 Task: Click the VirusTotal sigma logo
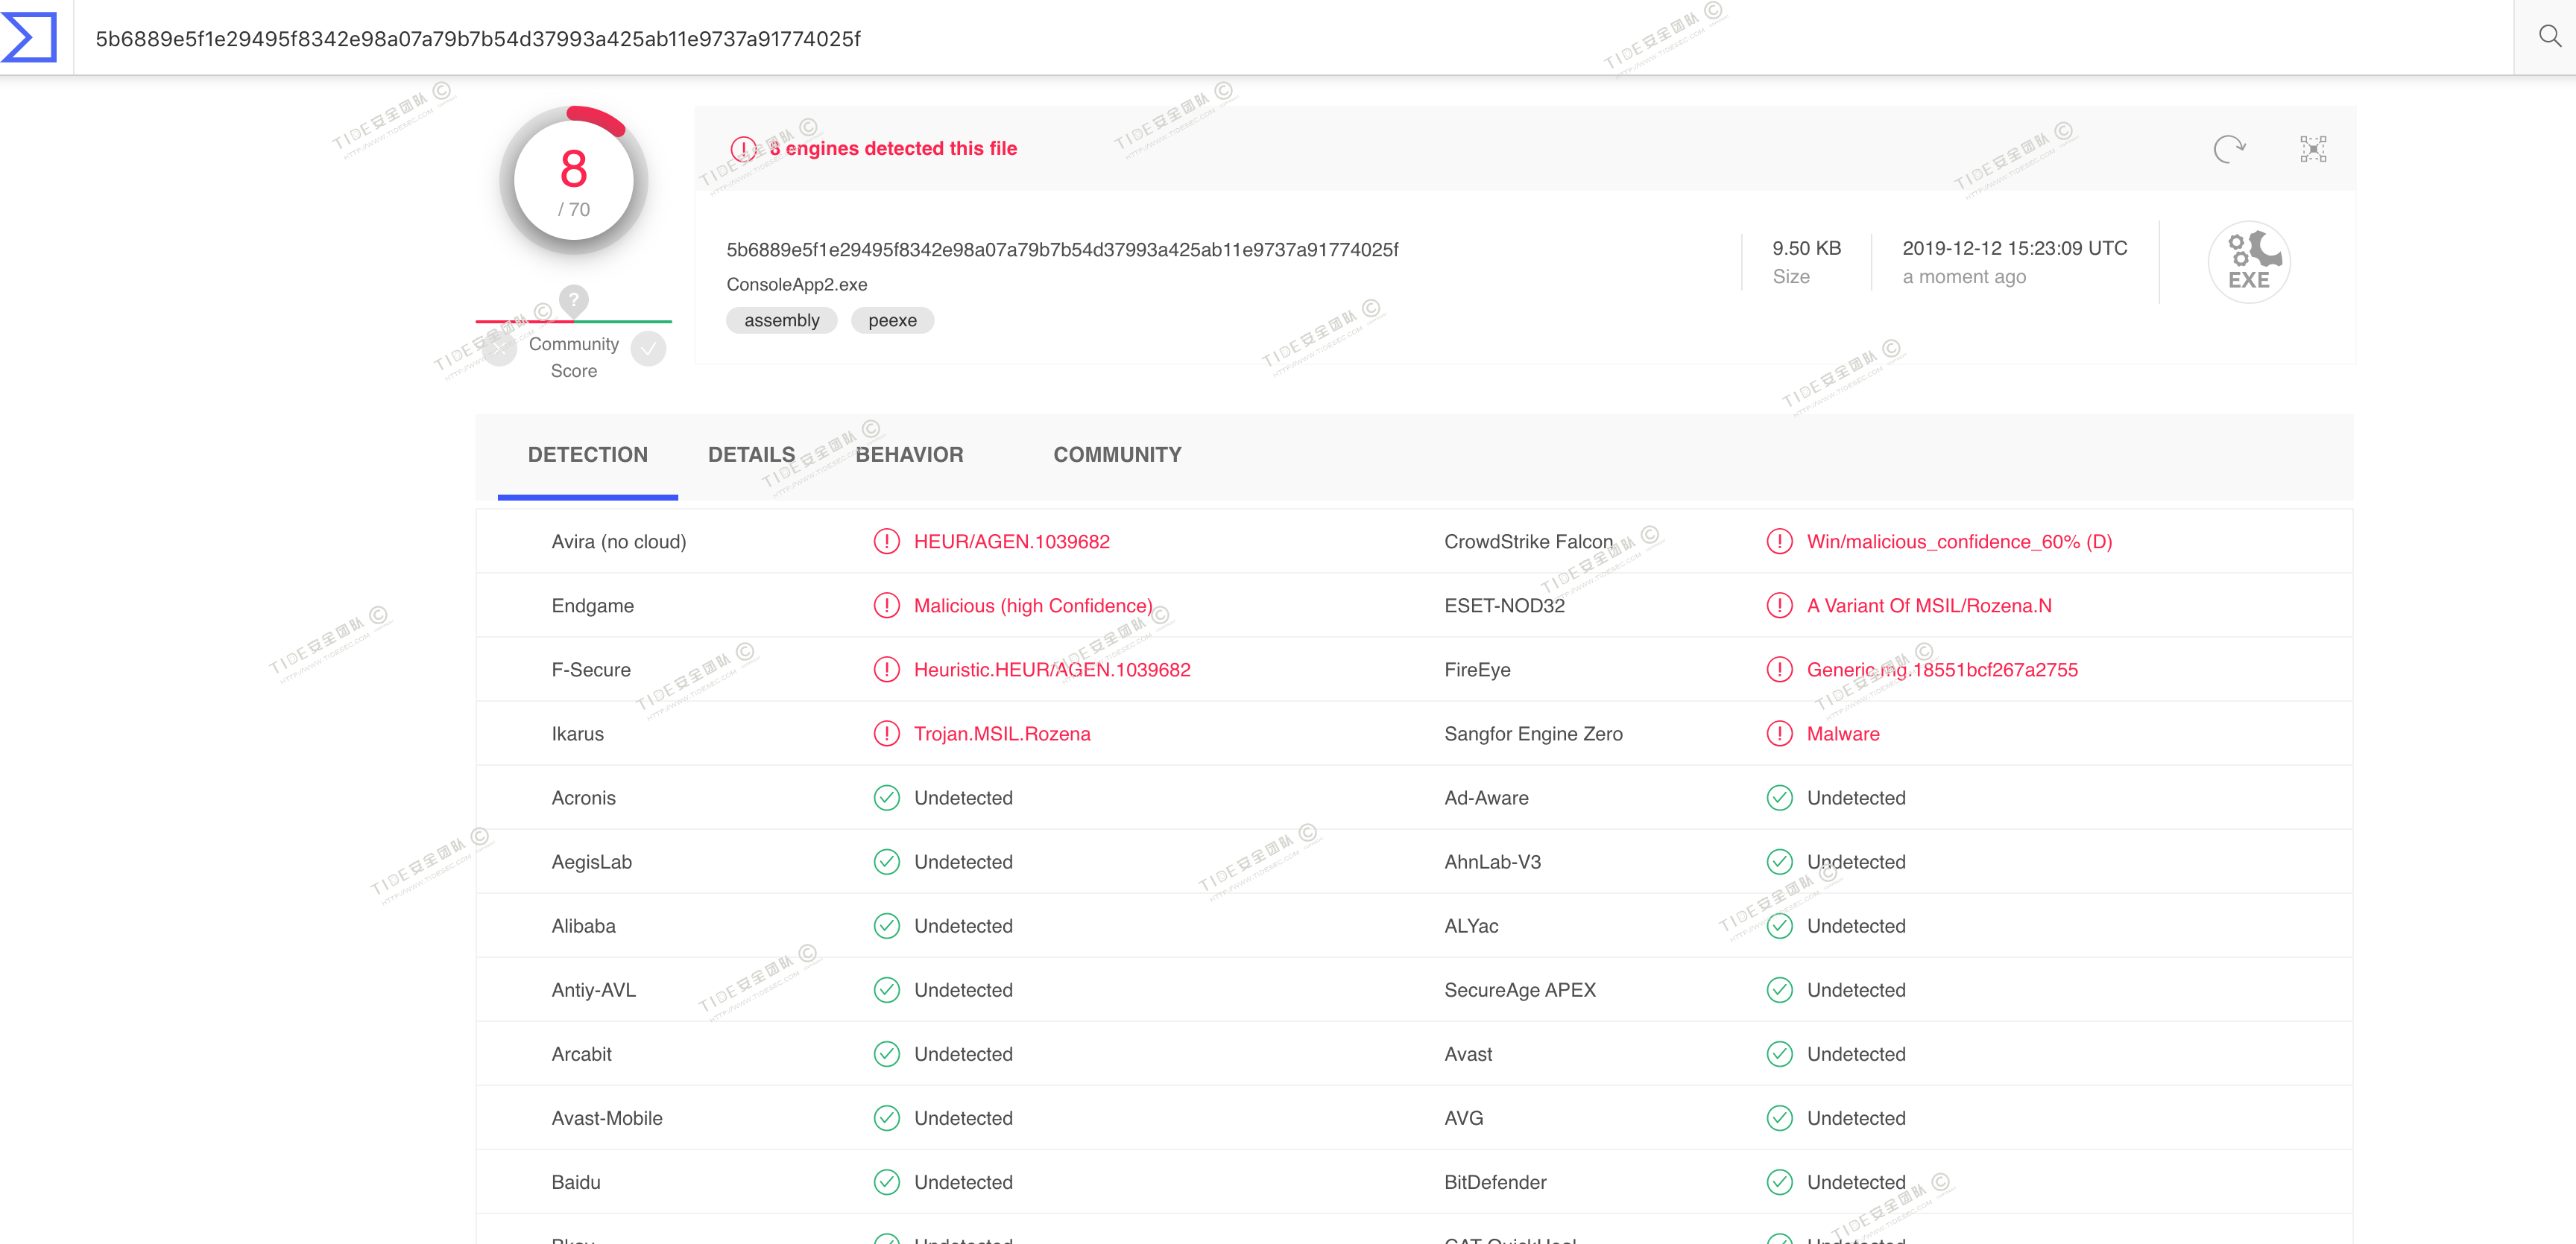coord(30,37)
